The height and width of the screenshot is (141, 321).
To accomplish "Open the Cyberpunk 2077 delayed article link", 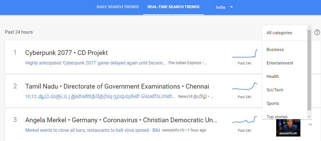I will click(96, 63).
